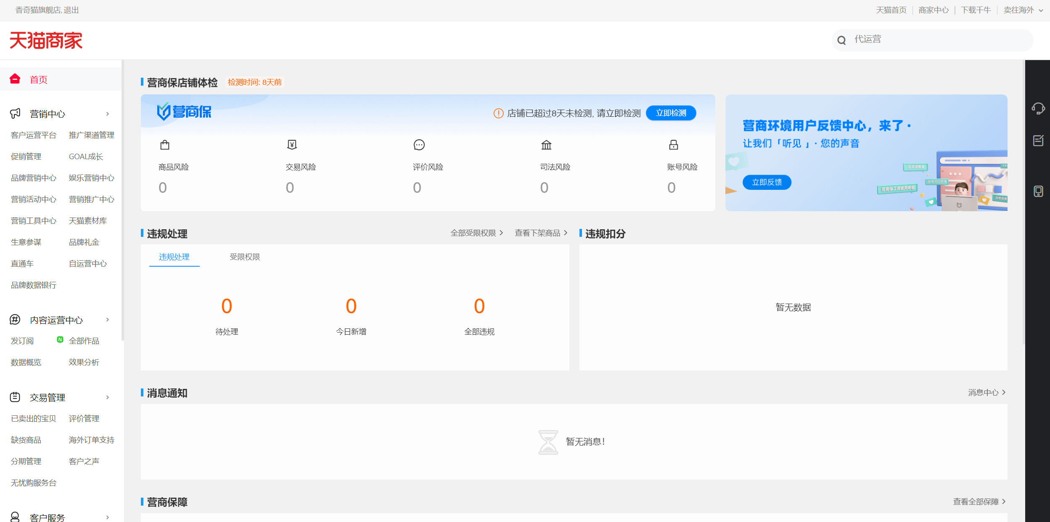Open the mobile phone icon on right bar

(x=1038, y=191)
